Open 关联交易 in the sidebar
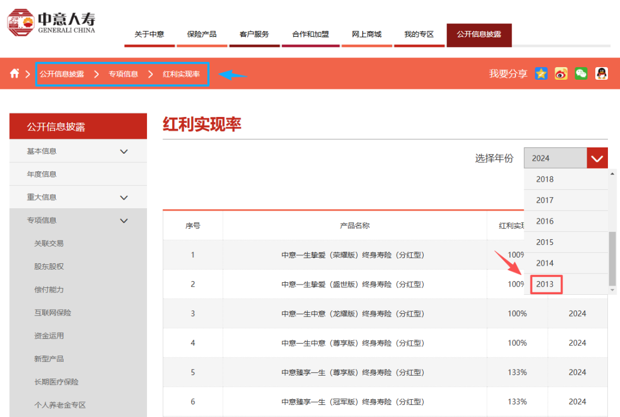The height and width of the screenshot is (417, 620). click(49, 243)
